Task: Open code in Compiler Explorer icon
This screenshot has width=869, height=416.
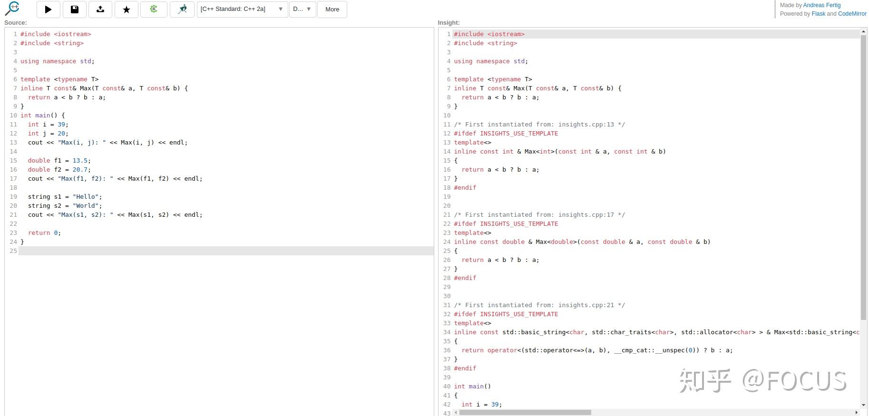Action: [154, 9]
